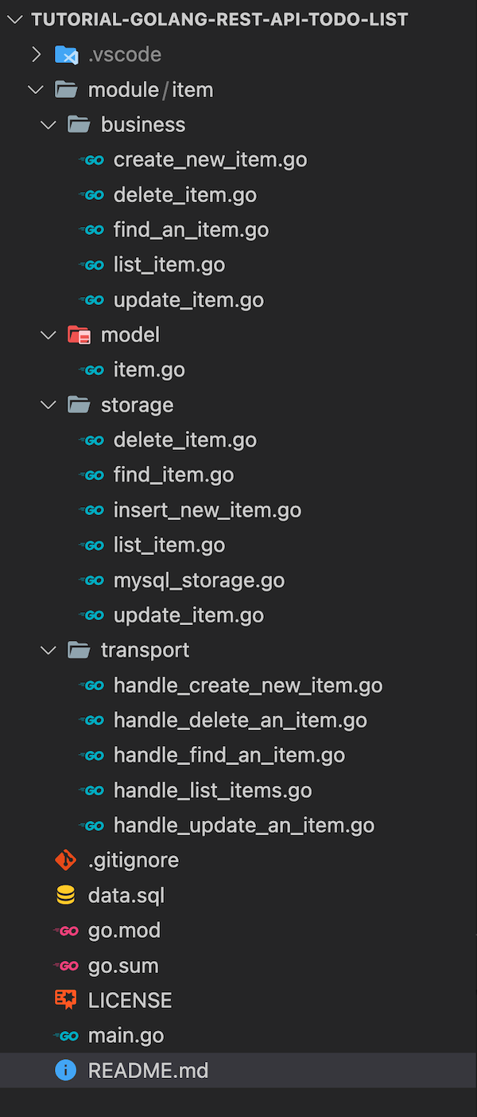Click the pink Go icon next to go.sum
Viewport: 477px width, 1117px height.
click(x=67, y=965)
